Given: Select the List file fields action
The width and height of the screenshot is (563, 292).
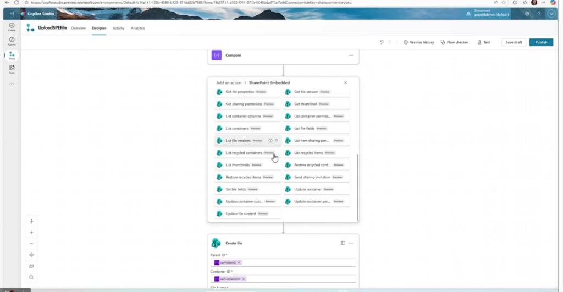Looking at the screenshot, I should 316,129.
